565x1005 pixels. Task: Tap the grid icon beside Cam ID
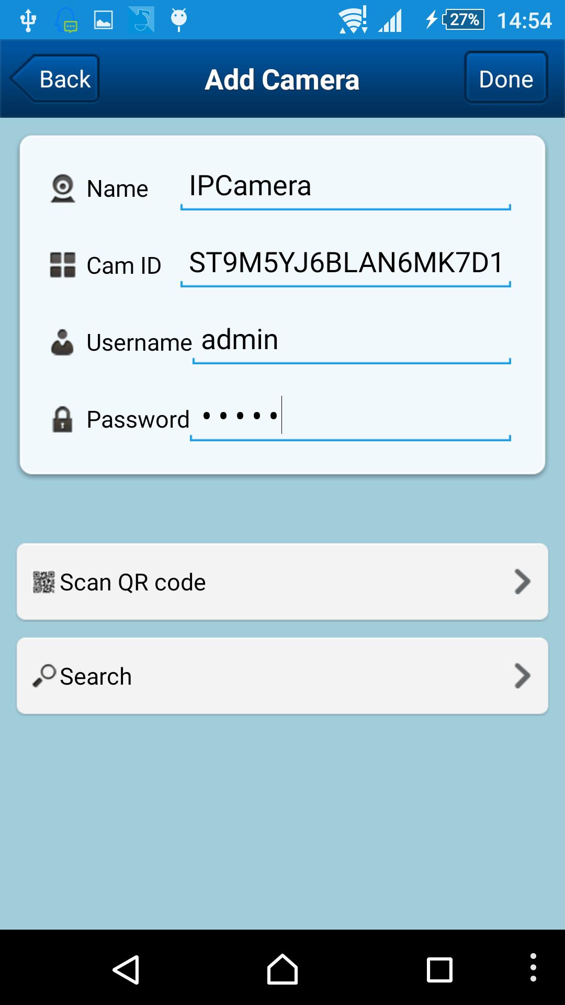(63, 265)
